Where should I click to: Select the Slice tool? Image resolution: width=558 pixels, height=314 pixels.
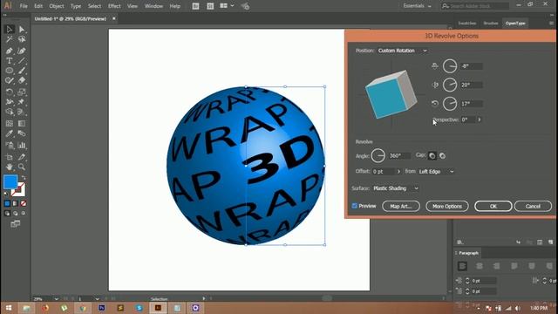click(22, 157)
